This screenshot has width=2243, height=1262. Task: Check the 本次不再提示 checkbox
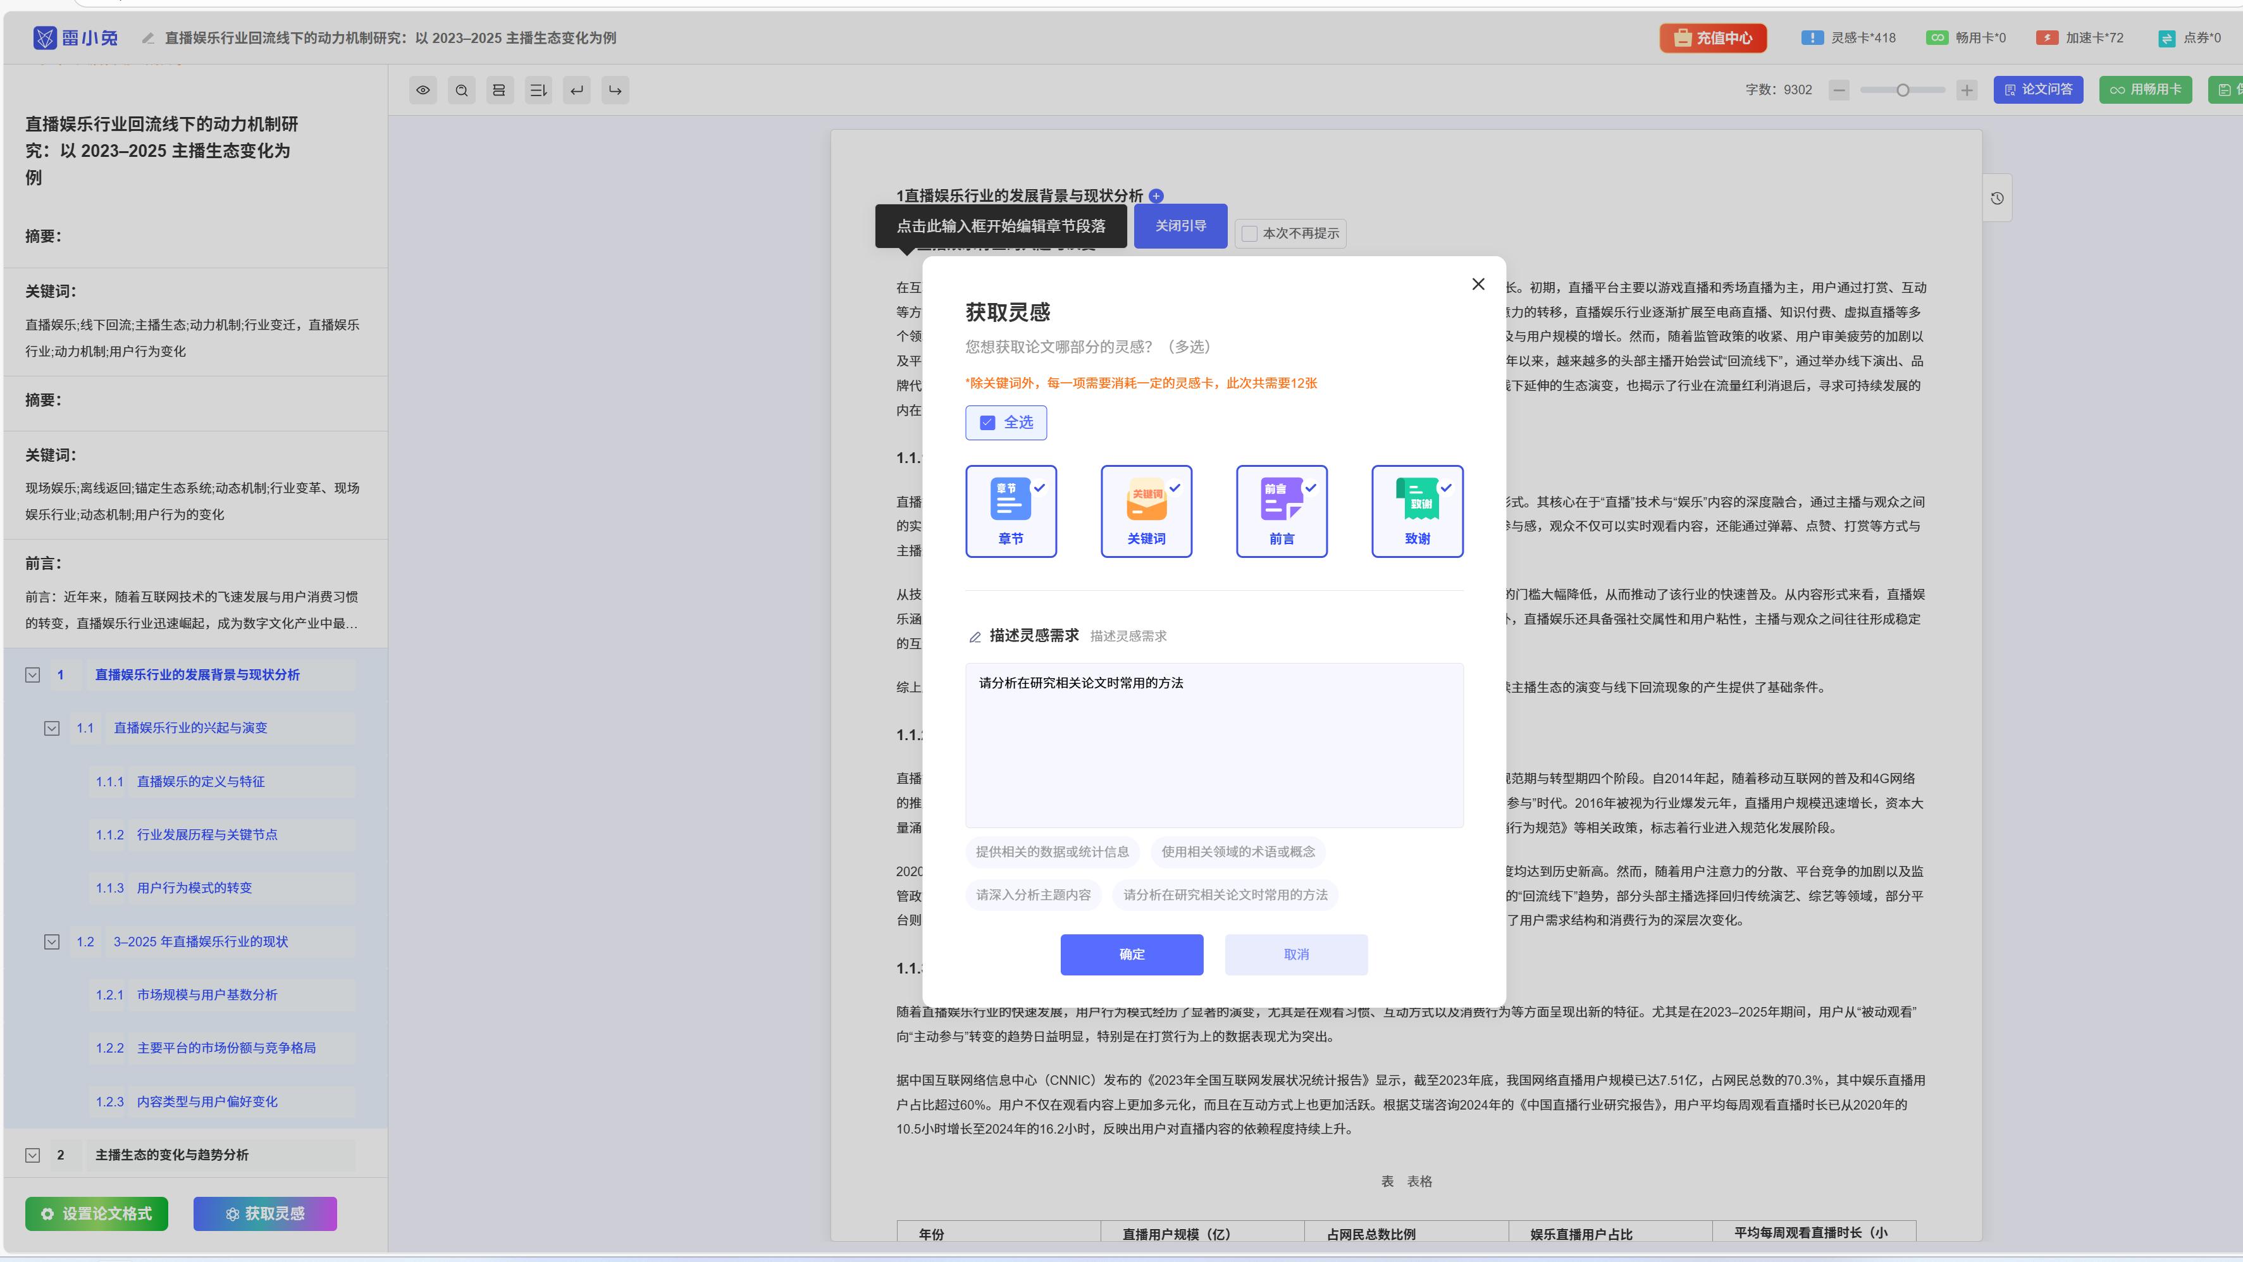pyautogui.click(x=1249, y=233)
